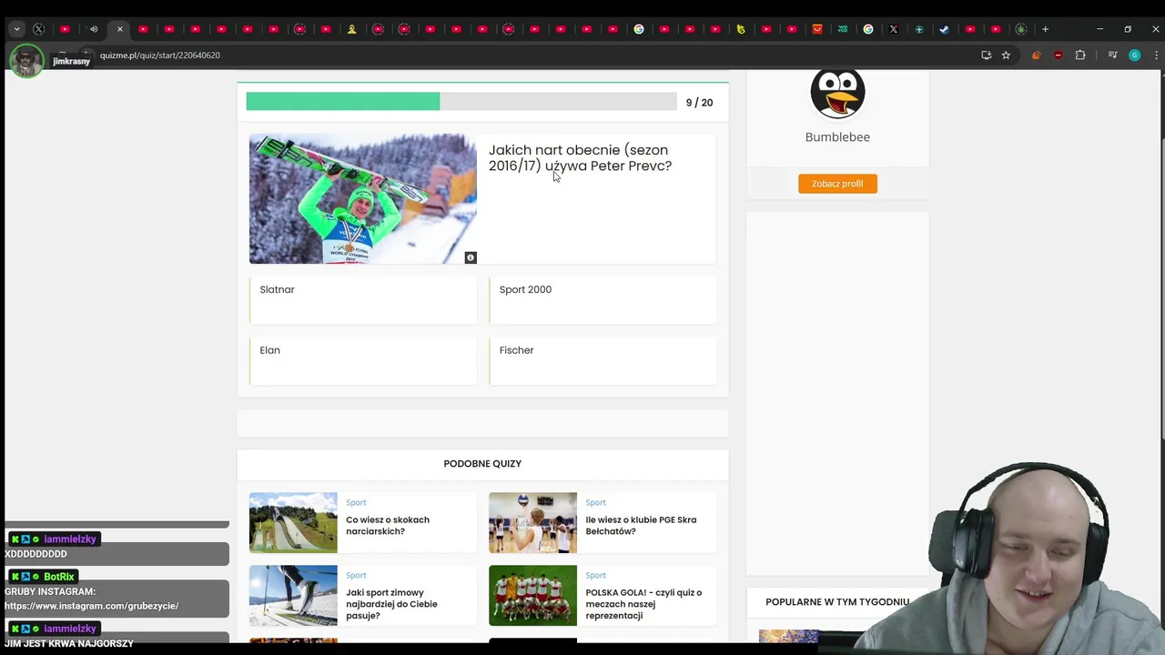
Task: Click the volleyball player thumbnail
Action: point(532,523)
